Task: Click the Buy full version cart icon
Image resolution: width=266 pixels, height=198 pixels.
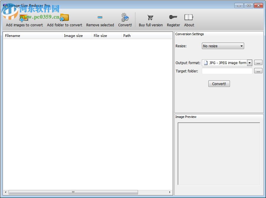Action: point(150,17)
